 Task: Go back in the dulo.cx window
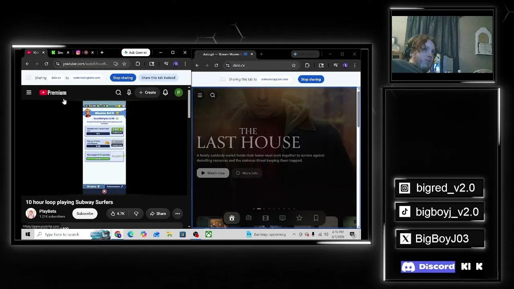197,65
